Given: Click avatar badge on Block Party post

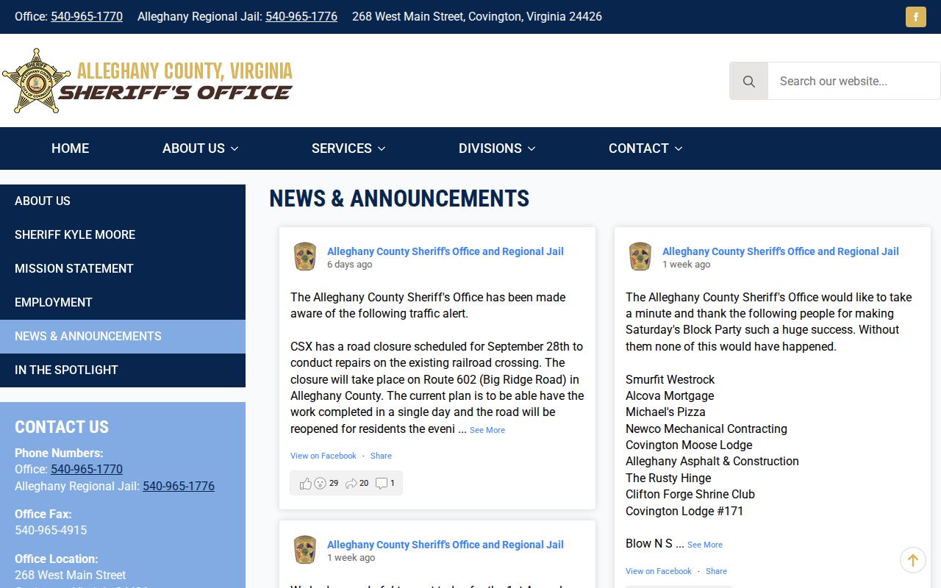Looking at the screenshot, I should (640, 257).
